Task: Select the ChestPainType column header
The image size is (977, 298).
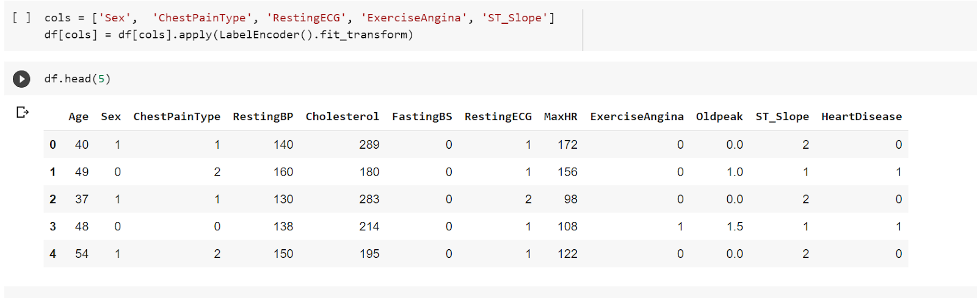Action: (x=176, y=116)
